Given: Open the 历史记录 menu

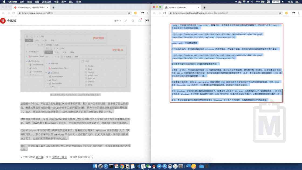Looking at the screenshot, I should click(46, 2).
